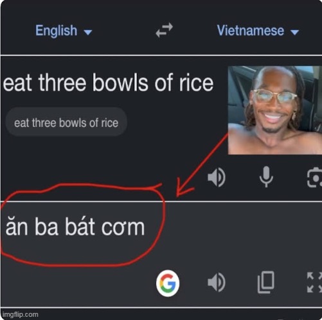Click the source text 'eat three bowls of rice'
Image resolution: width=322 pixels, height=320 pixels.
(x=108, y=83)
